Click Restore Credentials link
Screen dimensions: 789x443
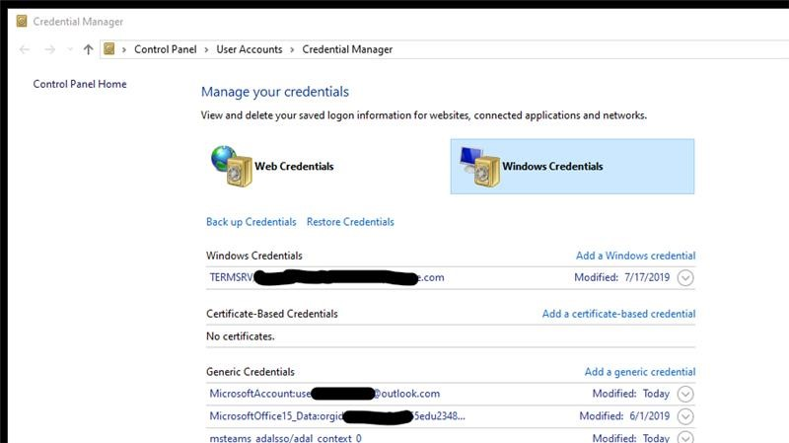tap(350, 222)
